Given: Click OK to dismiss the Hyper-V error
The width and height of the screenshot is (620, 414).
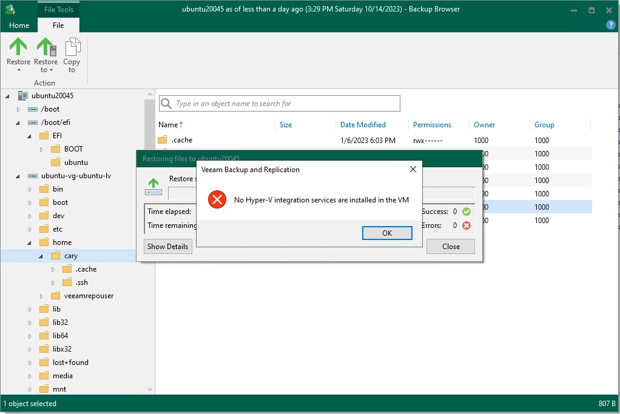Looking at the screenshot, I should click(387, 233).
